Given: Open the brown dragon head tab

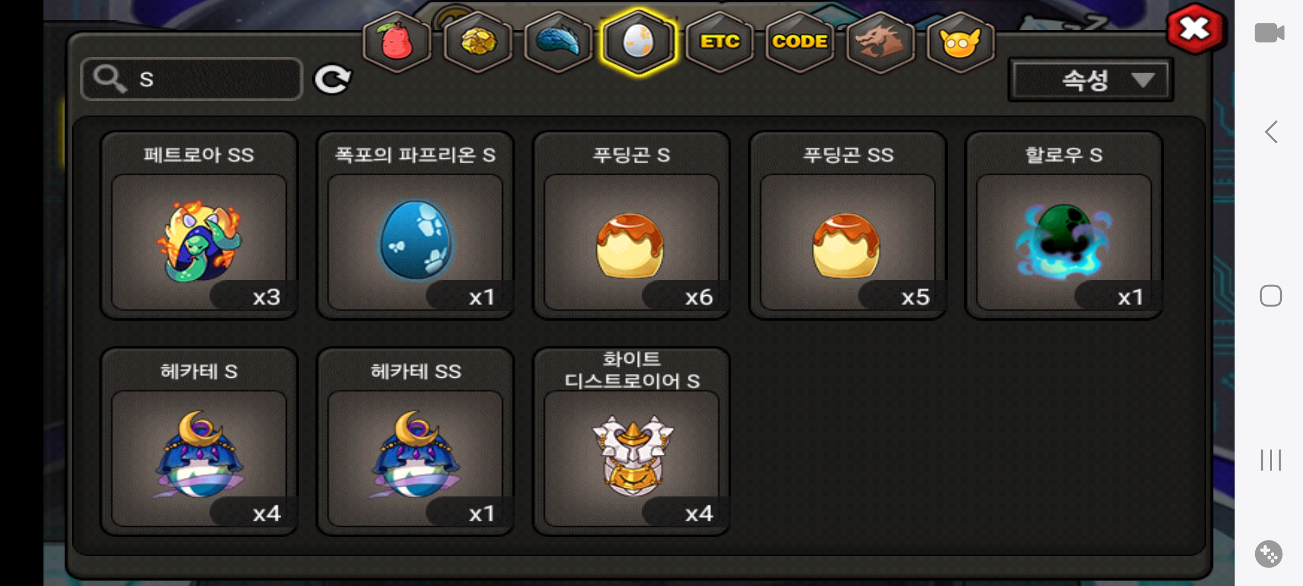Looking at the screenshot, I should (x=880, y=42).
